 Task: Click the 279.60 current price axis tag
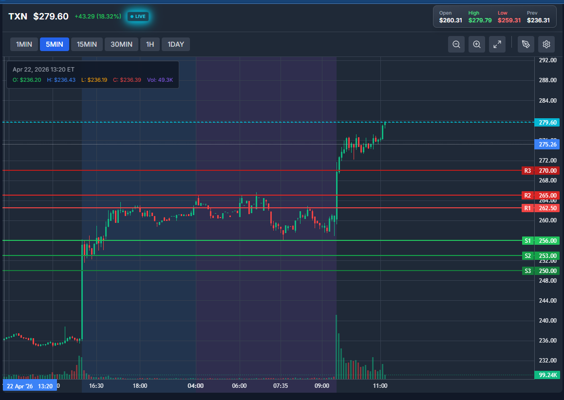[x=547, y=123]
